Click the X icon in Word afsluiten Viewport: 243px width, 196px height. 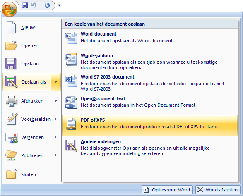pyautogui.click(x=200, y=190)
